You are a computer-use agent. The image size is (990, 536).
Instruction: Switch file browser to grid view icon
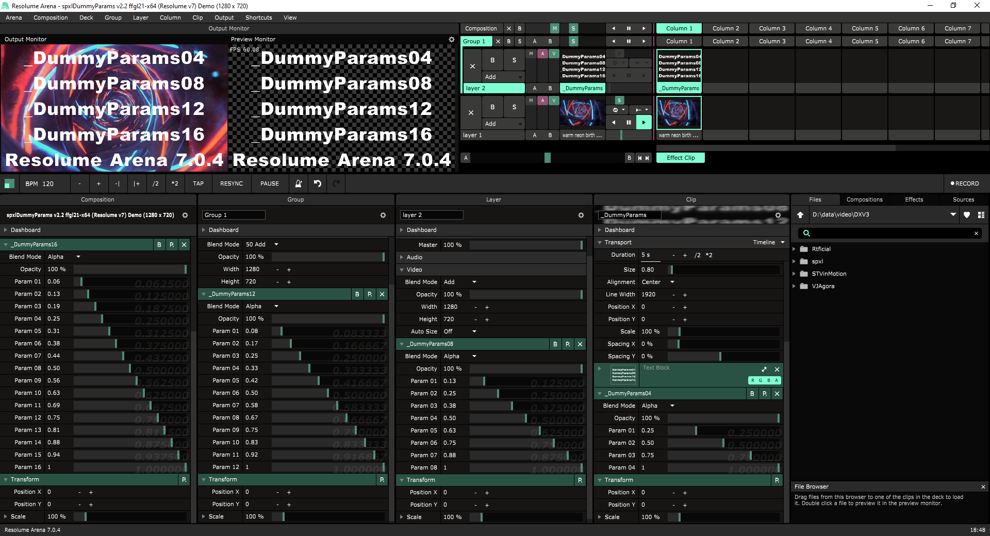(981, 215)
